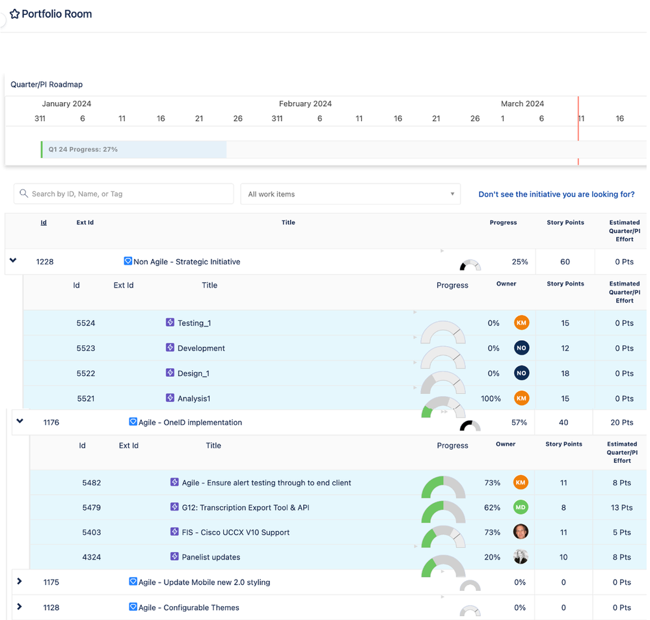650x620 pixels.
Task: Click the Testing_1 work item icon
Action: [x=170, y=323]
